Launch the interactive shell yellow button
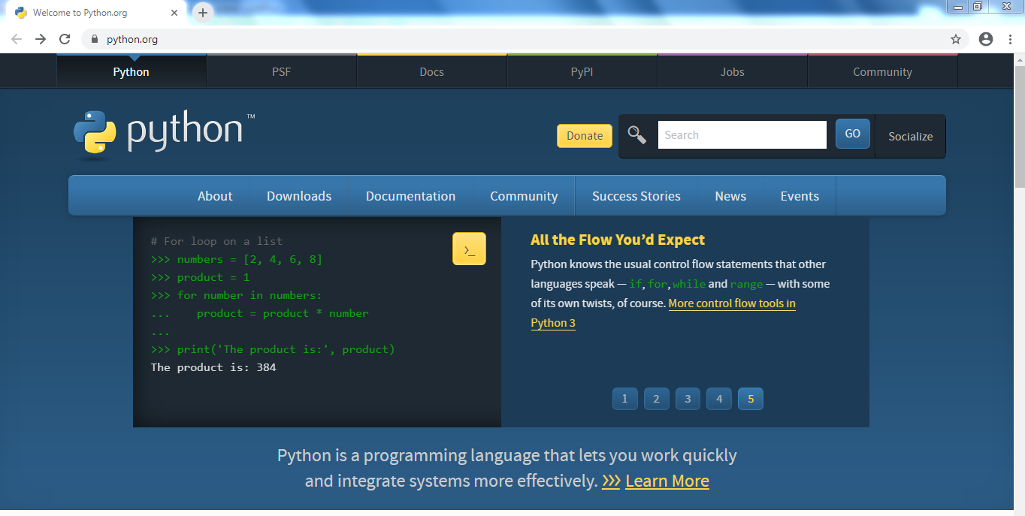Image resolution: width=1025 pixels, height=516 pixels. coord(469,249)
